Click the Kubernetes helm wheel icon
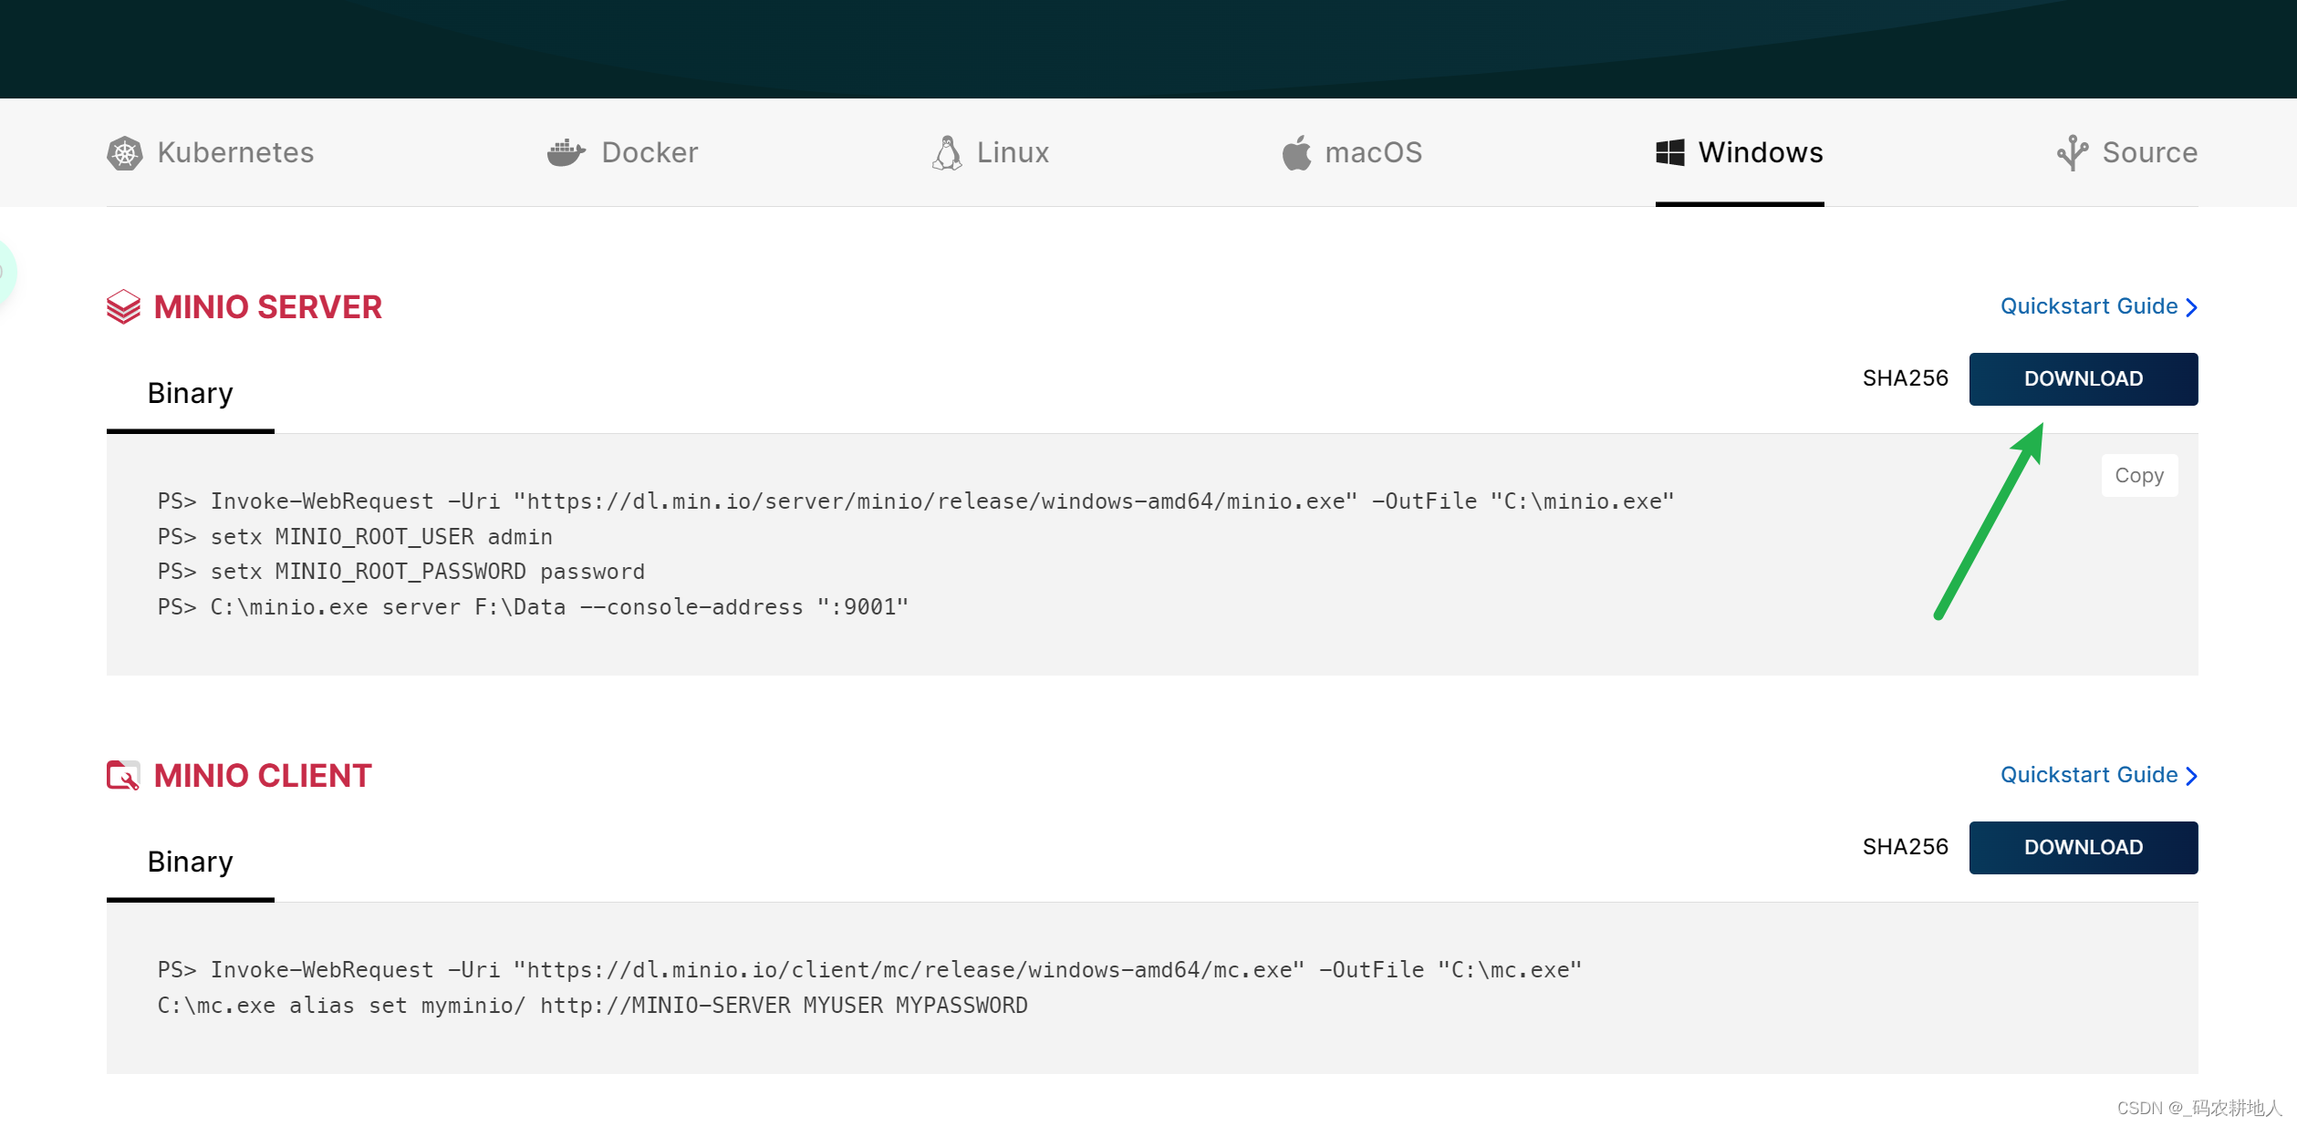This screenshot has height=1126, width=2297. (124, 153)
